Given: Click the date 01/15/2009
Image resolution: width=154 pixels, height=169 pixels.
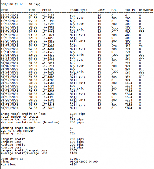Looking at the screenshot, I should 9,86.
